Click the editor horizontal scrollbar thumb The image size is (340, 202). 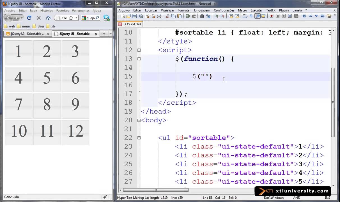[156, 190]
